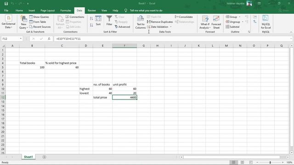Viewport: 294px width, 165px height.
Task: Switch to Normal view icon
Action: tap(233, 162)
